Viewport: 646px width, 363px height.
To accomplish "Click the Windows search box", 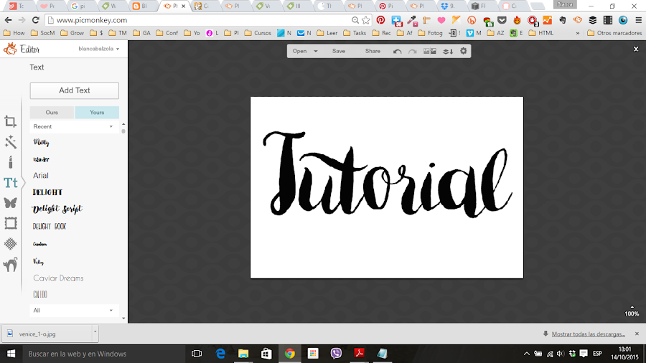I will (103, 354).
